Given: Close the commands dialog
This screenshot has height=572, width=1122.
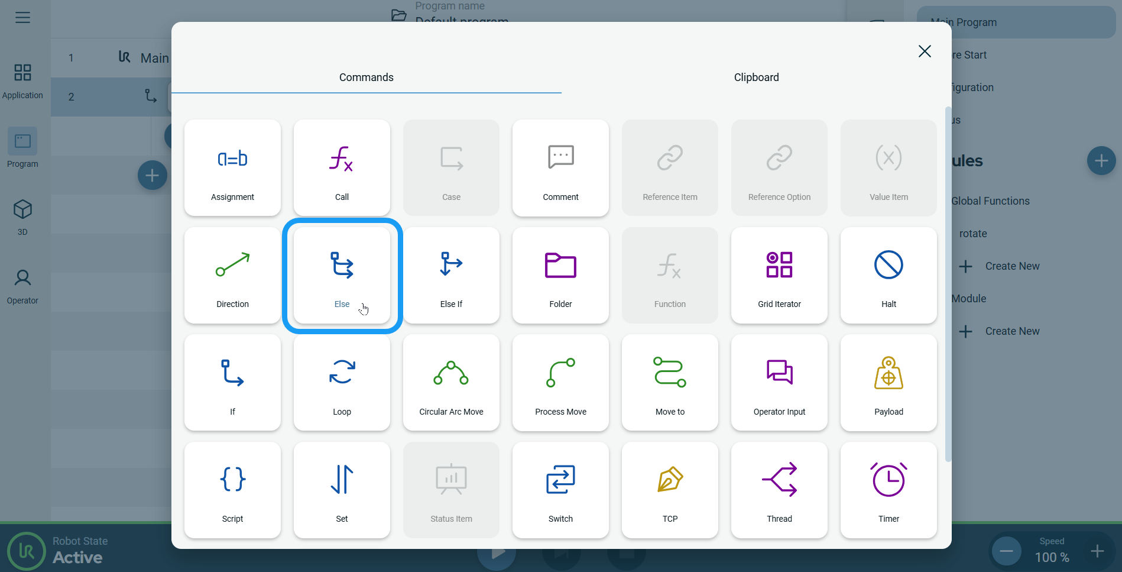Looking at the screenshot, I should (925, 51).
